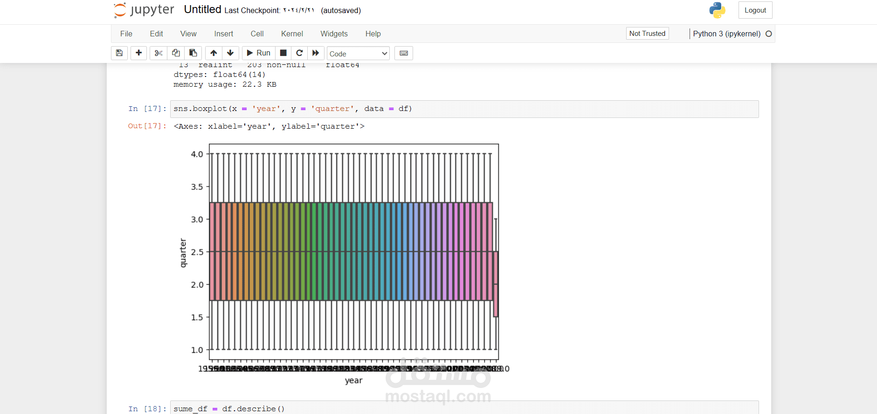877x414 pixels.
Task: Click the kernel idle indicator circle
Action: [769, 34]
